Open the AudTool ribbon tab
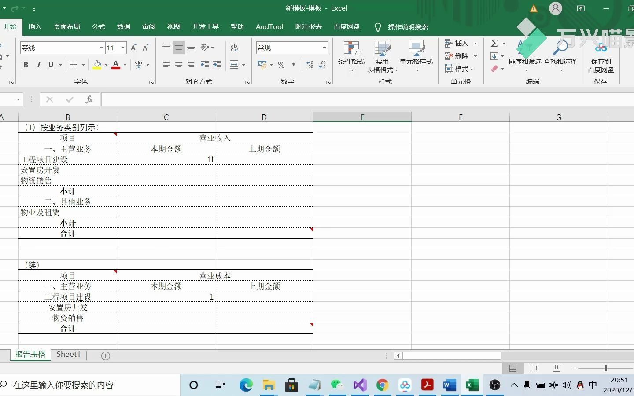 click(269, 27)
